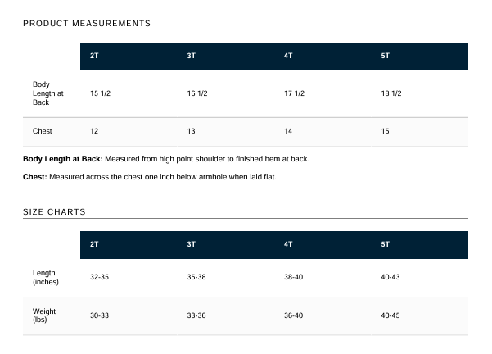492x354 pixels.
Task: Click the 35-38 length value
Action: tap(196, 277)
